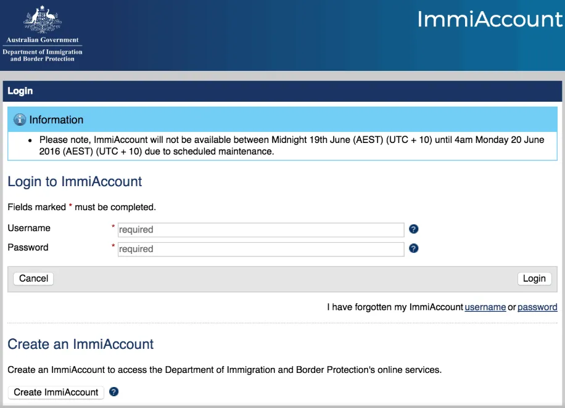Click 'I have forgotten my ImmiAccount' text
Screen dimensions: 565x408
pos(395,307)
